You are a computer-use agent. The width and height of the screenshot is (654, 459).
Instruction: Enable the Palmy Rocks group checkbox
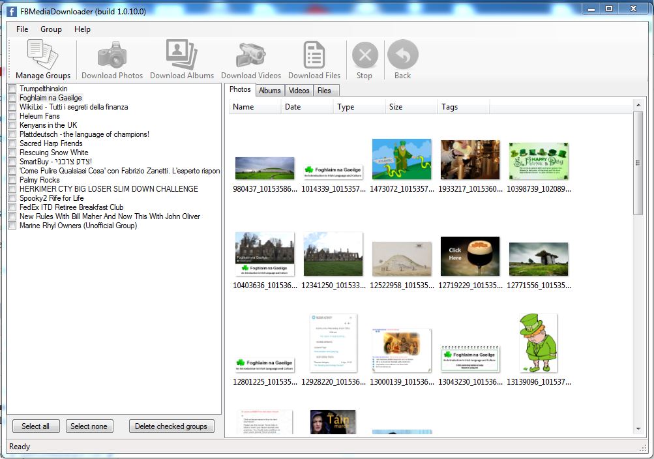(12, 180)
